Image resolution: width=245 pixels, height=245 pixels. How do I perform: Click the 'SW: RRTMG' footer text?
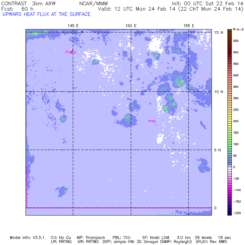[x=88, y=242]
